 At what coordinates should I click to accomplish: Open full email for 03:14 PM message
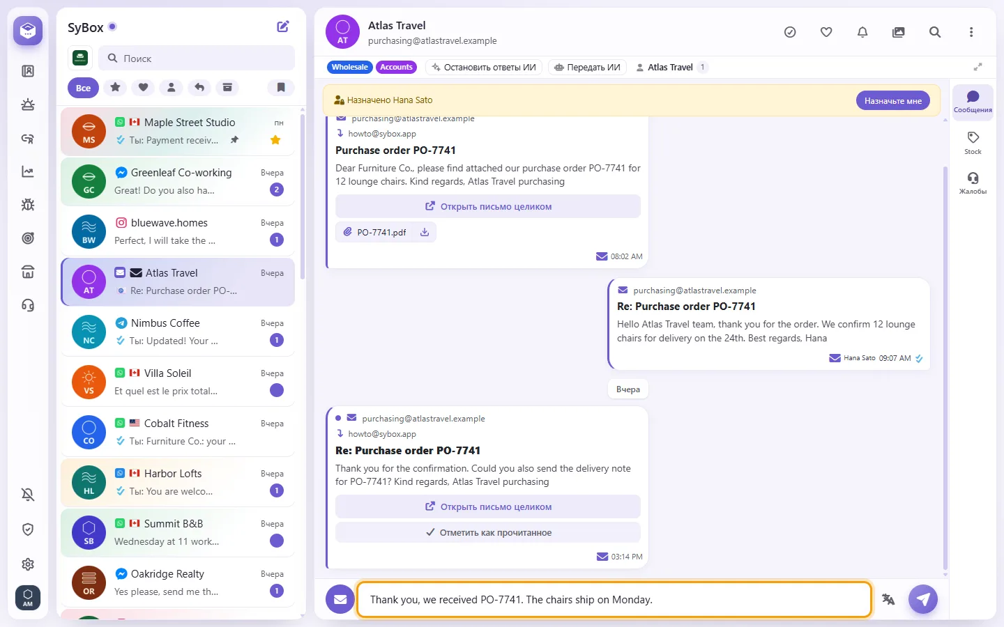(488, 506)
